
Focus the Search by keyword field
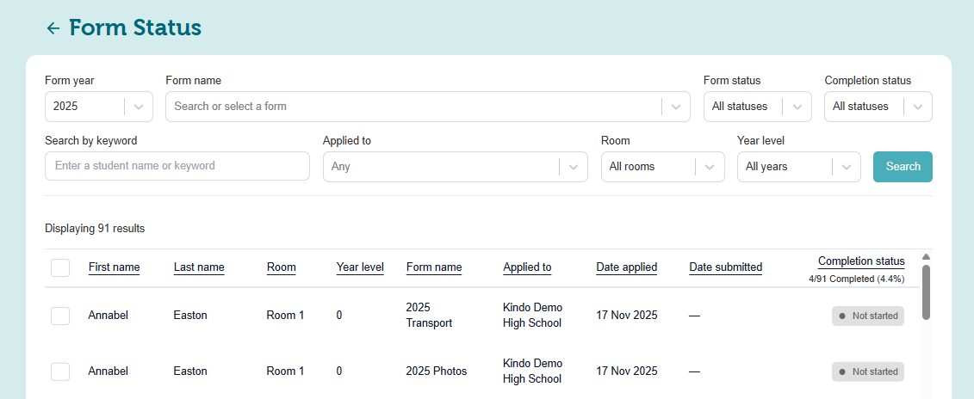tap(177, 166)
